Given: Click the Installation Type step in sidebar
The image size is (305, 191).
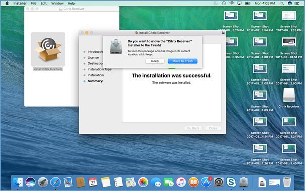Looking at the screenshot, I should (x=99, y=69).
